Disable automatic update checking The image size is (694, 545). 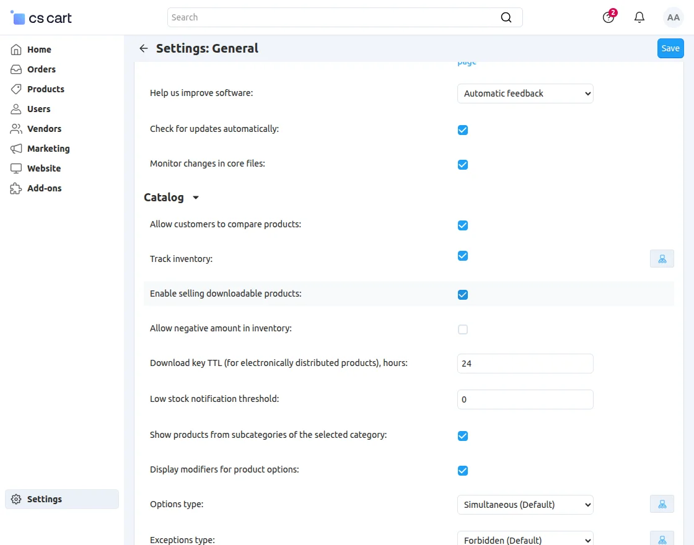(x=463, y=130)
